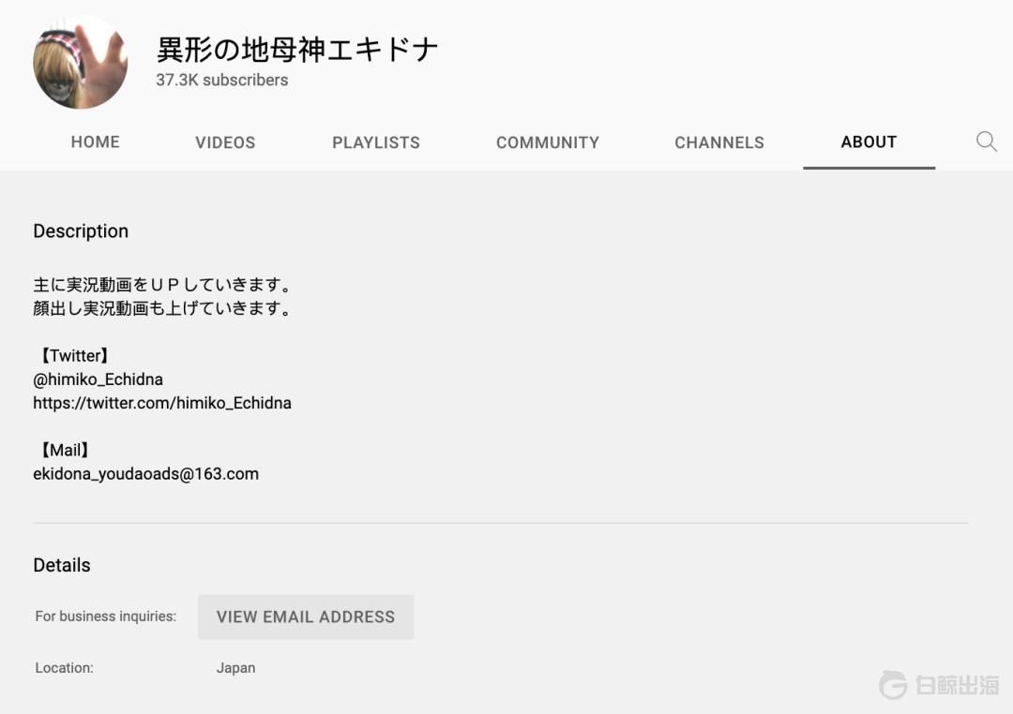Click the Details section heading
This screenshot has height=714, width=1013.
point(62,565)
